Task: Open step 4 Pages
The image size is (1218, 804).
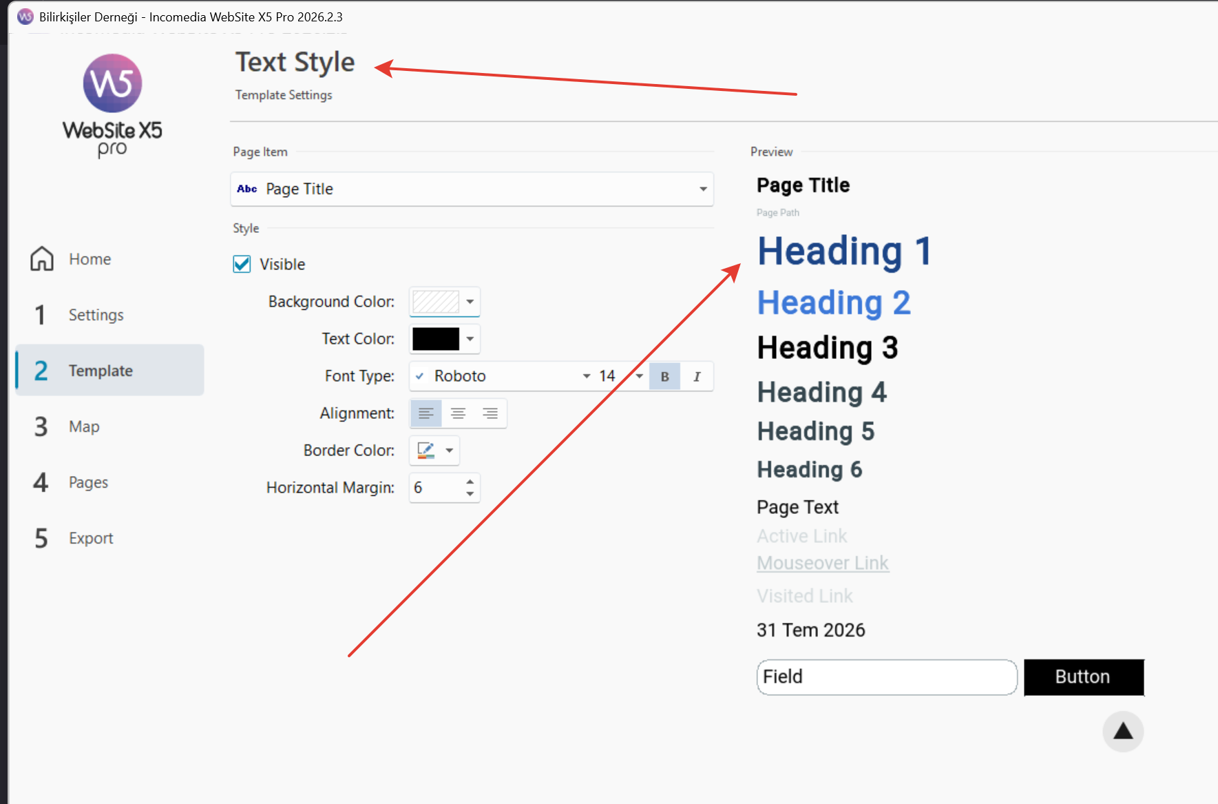Action: click(x=110, y=482)
